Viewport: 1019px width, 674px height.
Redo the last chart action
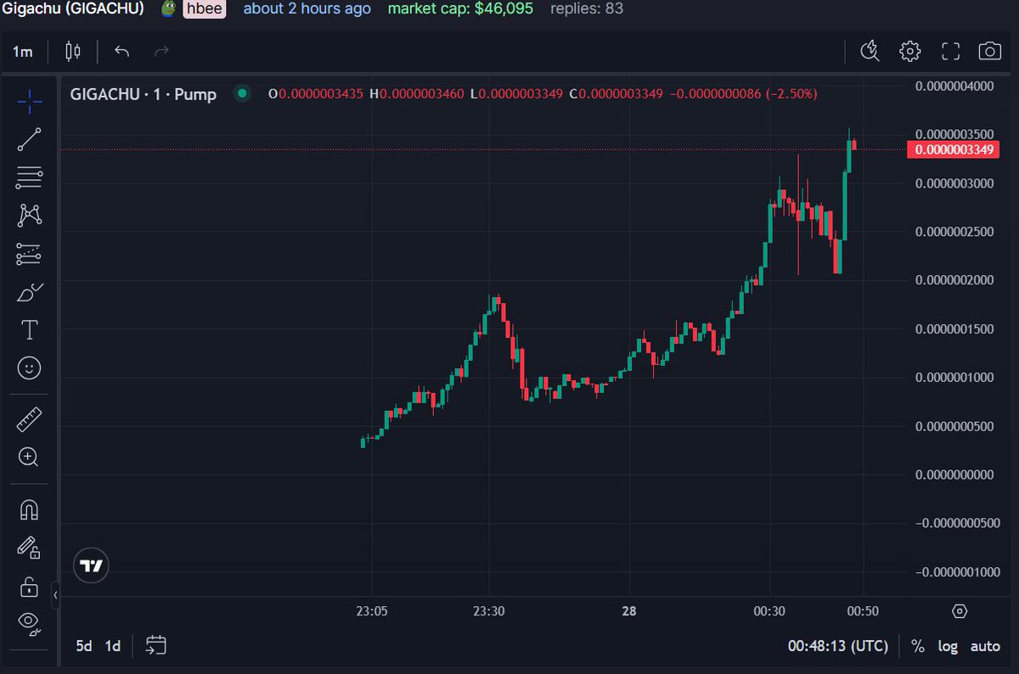pos(161,52)
